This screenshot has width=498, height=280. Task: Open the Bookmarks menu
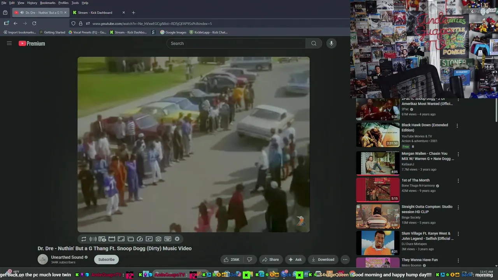[x=48, y=3]
